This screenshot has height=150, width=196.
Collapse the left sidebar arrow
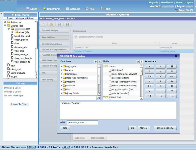click(1, 14)
